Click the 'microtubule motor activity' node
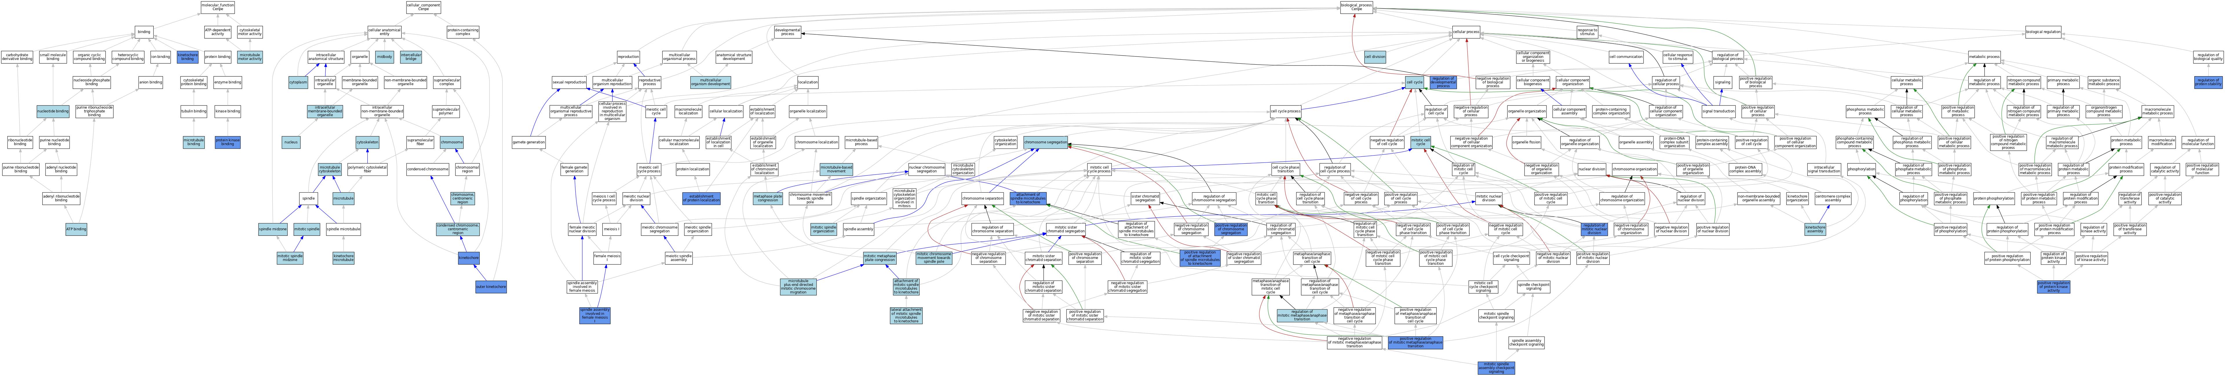 tap(250, 57)
